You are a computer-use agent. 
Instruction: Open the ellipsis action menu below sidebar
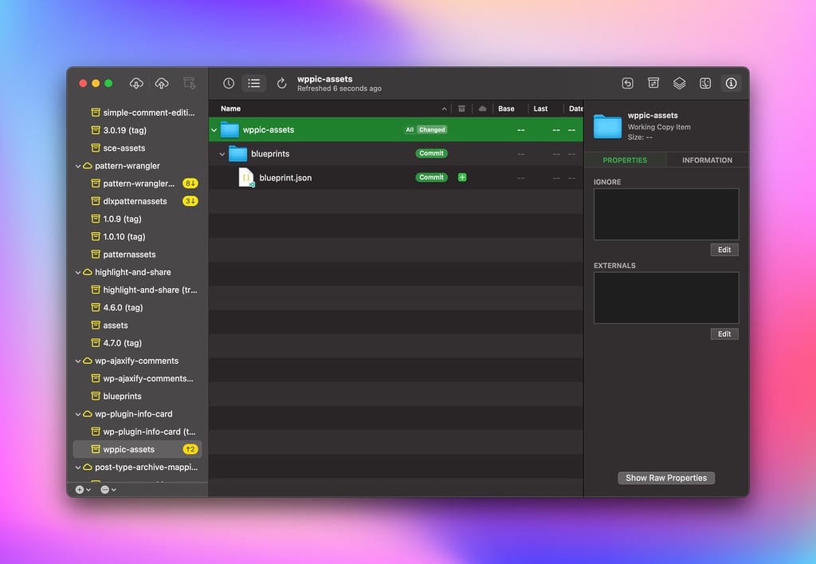pos(108,490)
